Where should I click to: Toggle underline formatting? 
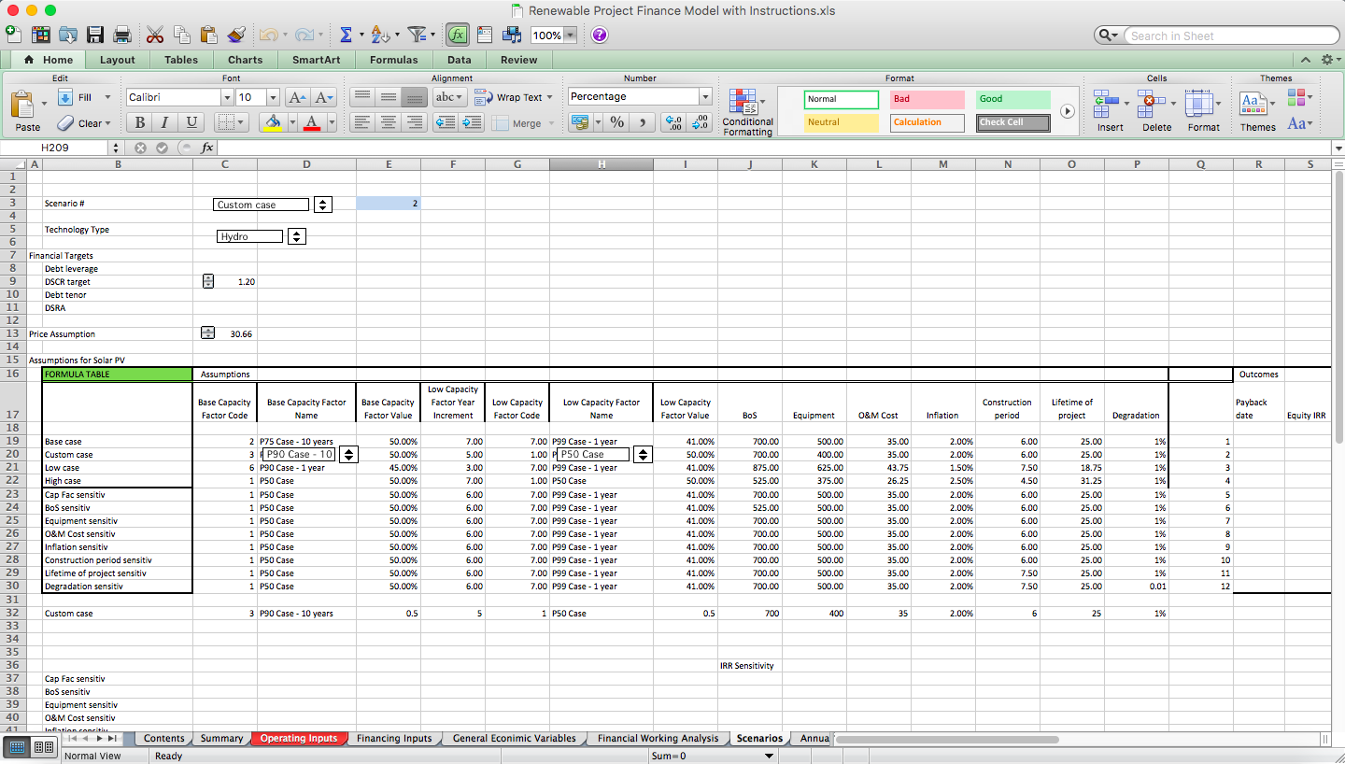pyautogui.click(x=191, y=122)
